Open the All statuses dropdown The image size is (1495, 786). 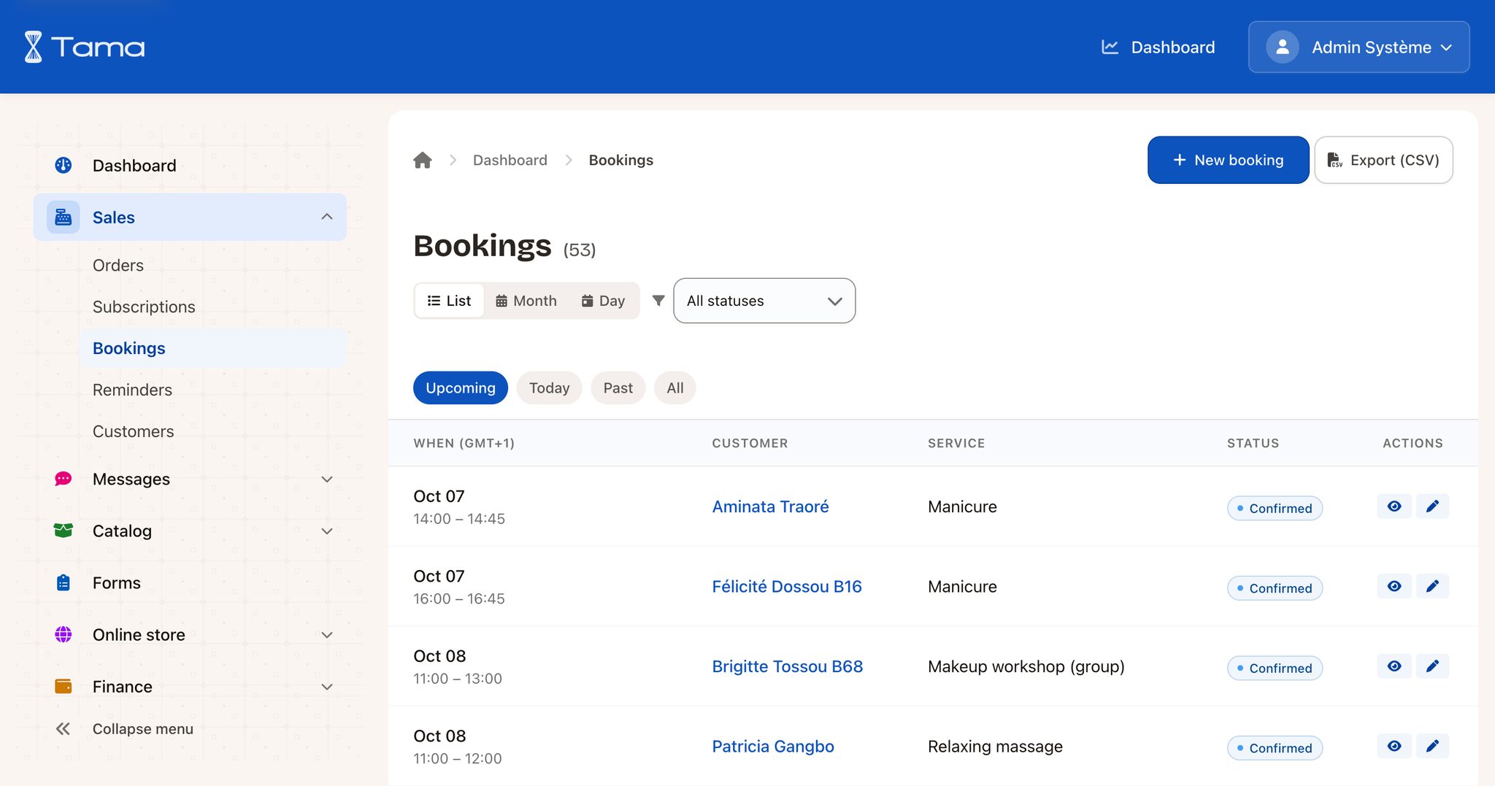764,301
